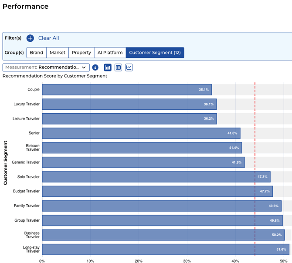This screenshot has width=292, height=263.
Task: Click the red dashed average line
Action: coord(255,169)
